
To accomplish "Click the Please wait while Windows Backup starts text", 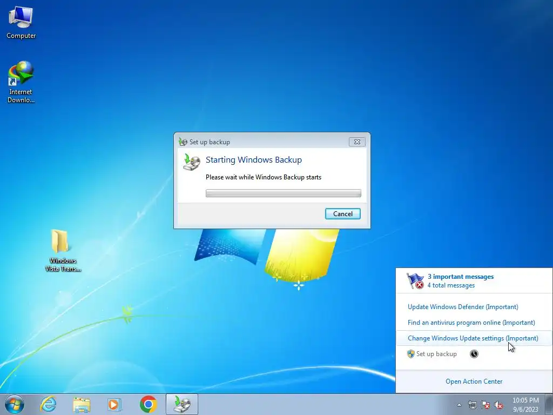I will (264, 177).
